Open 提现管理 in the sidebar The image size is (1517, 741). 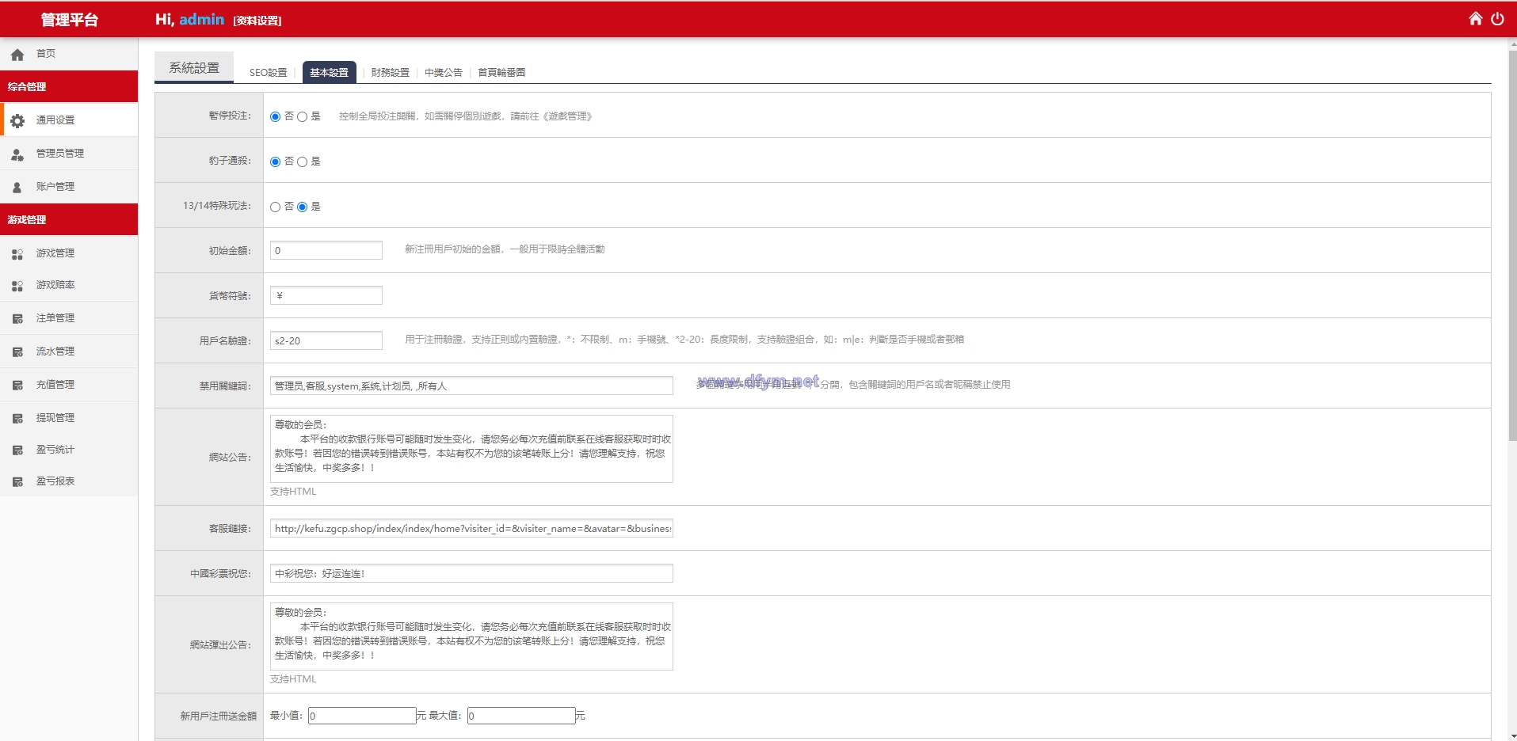tap(69, 417)
